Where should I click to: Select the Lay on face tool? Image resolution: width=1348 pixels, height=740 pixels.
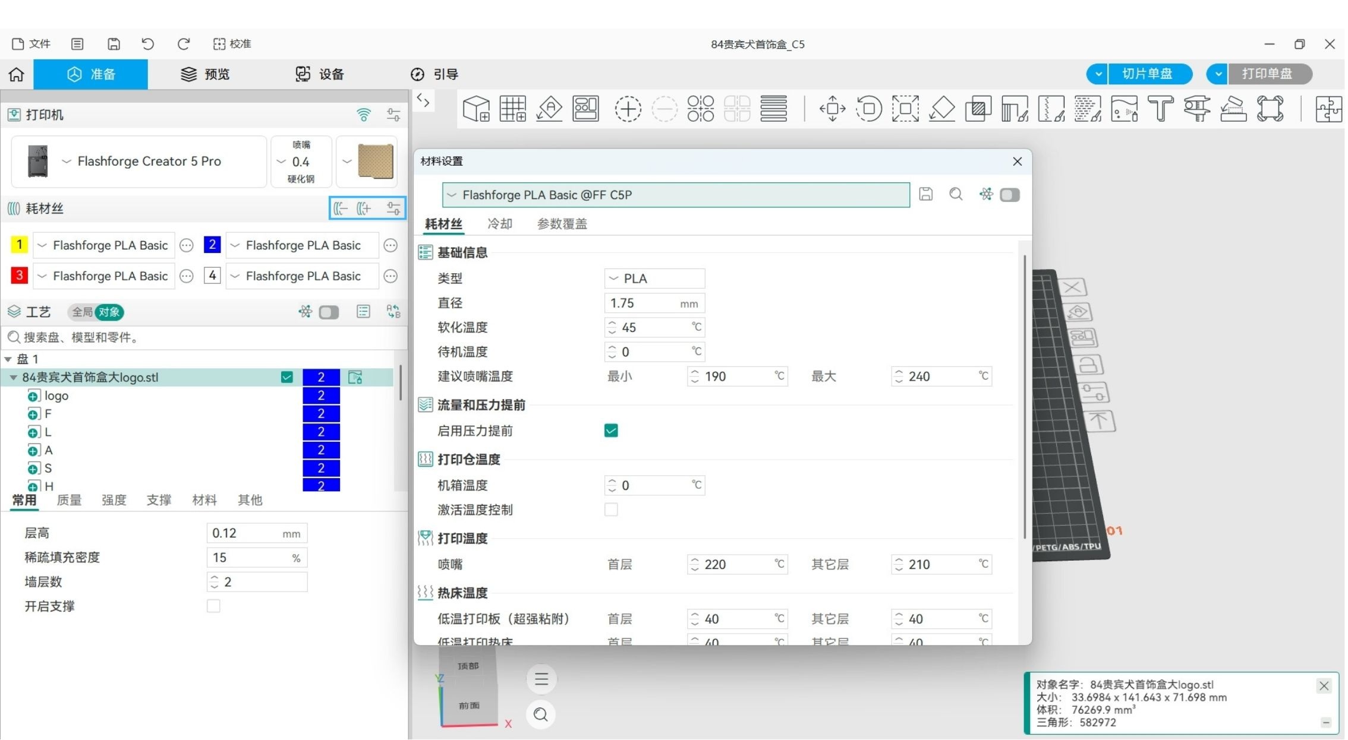pos(942,109)
